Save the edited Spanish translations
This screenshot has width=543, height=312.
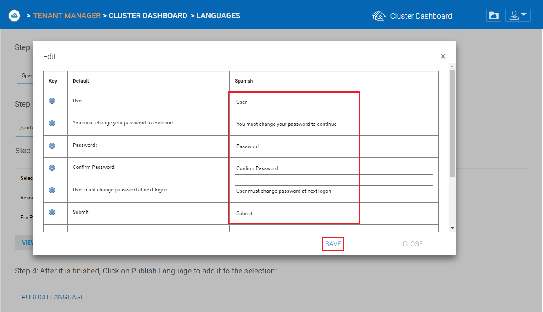tap(333, 244)
